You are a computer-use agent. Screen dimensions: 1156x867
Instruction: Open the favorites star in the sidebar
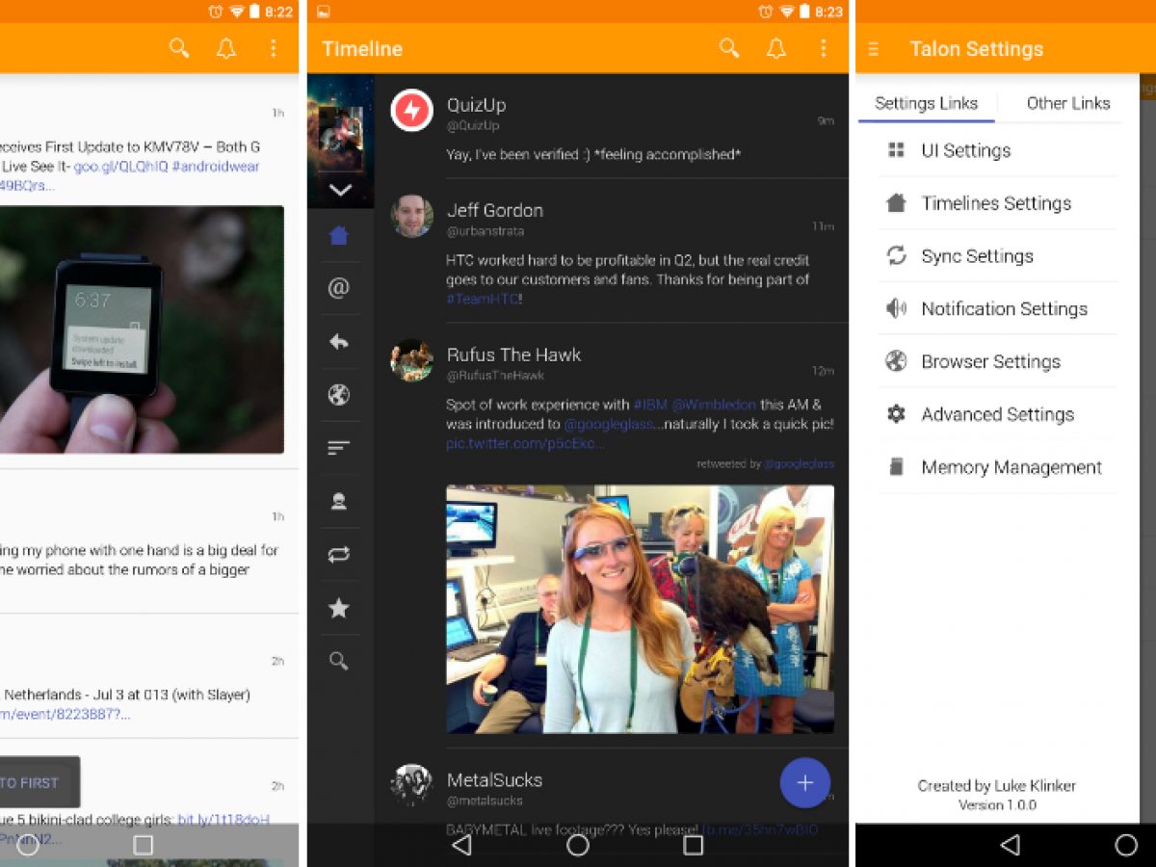pyautogui.click(x=339, y=608)
